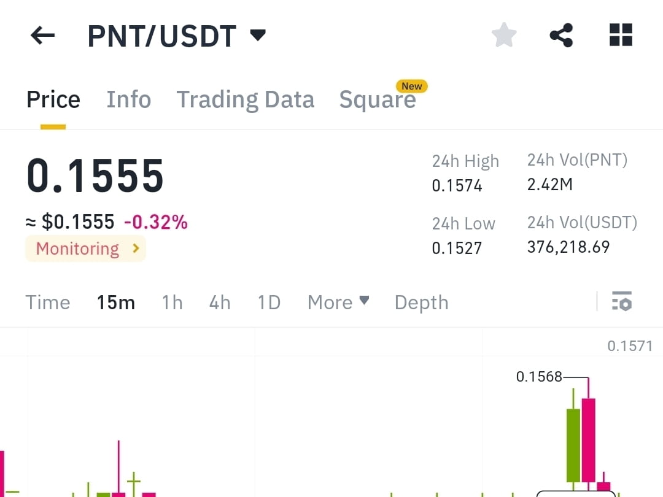This screenshot has width=663, height=497.
Task: Select the Square tab
Action: pyautogui.click(x=378, y=99)
